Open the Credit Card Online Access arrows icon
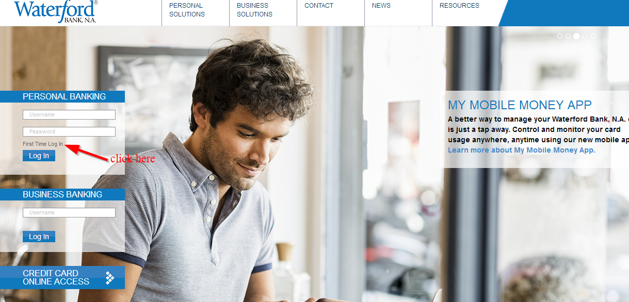This screenshot has height=302, width=629. click(110, 278)
